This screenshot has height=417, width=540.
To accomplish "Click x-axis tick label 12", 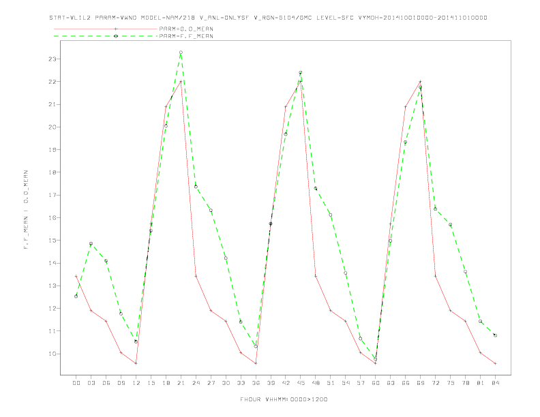I will tap(136, 383).
